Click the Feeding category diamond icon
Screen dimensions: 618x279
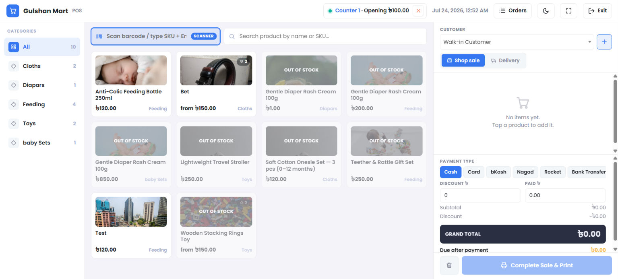[14, 104]
